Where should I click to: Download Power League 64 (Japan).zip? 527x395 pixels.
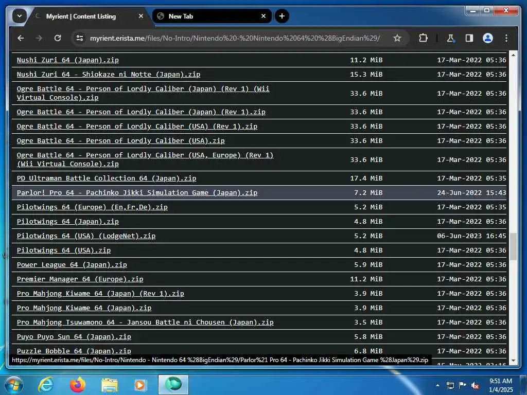(72, 265)
